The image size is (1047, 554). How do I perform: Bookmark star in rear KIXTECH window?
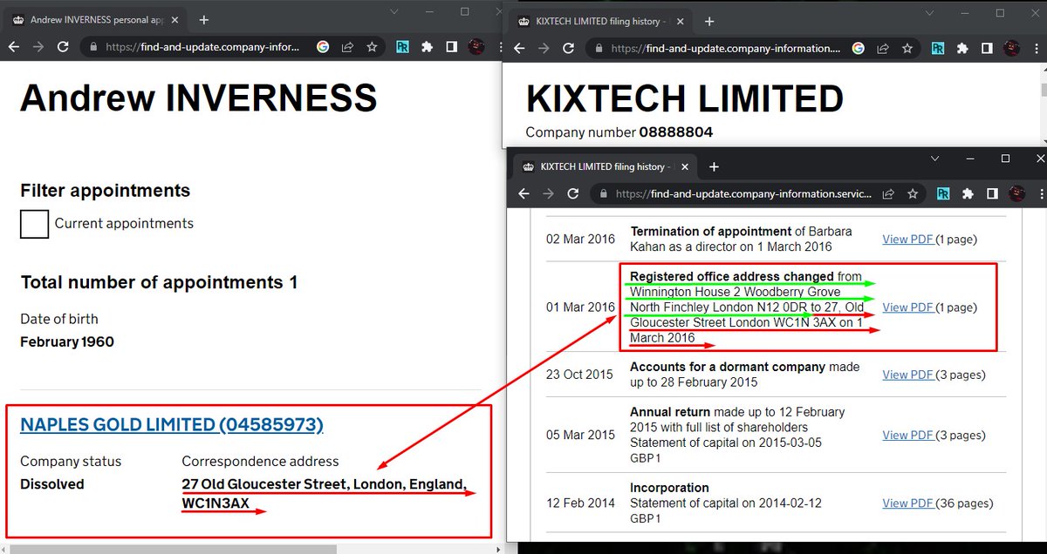(x=907, y=49)
